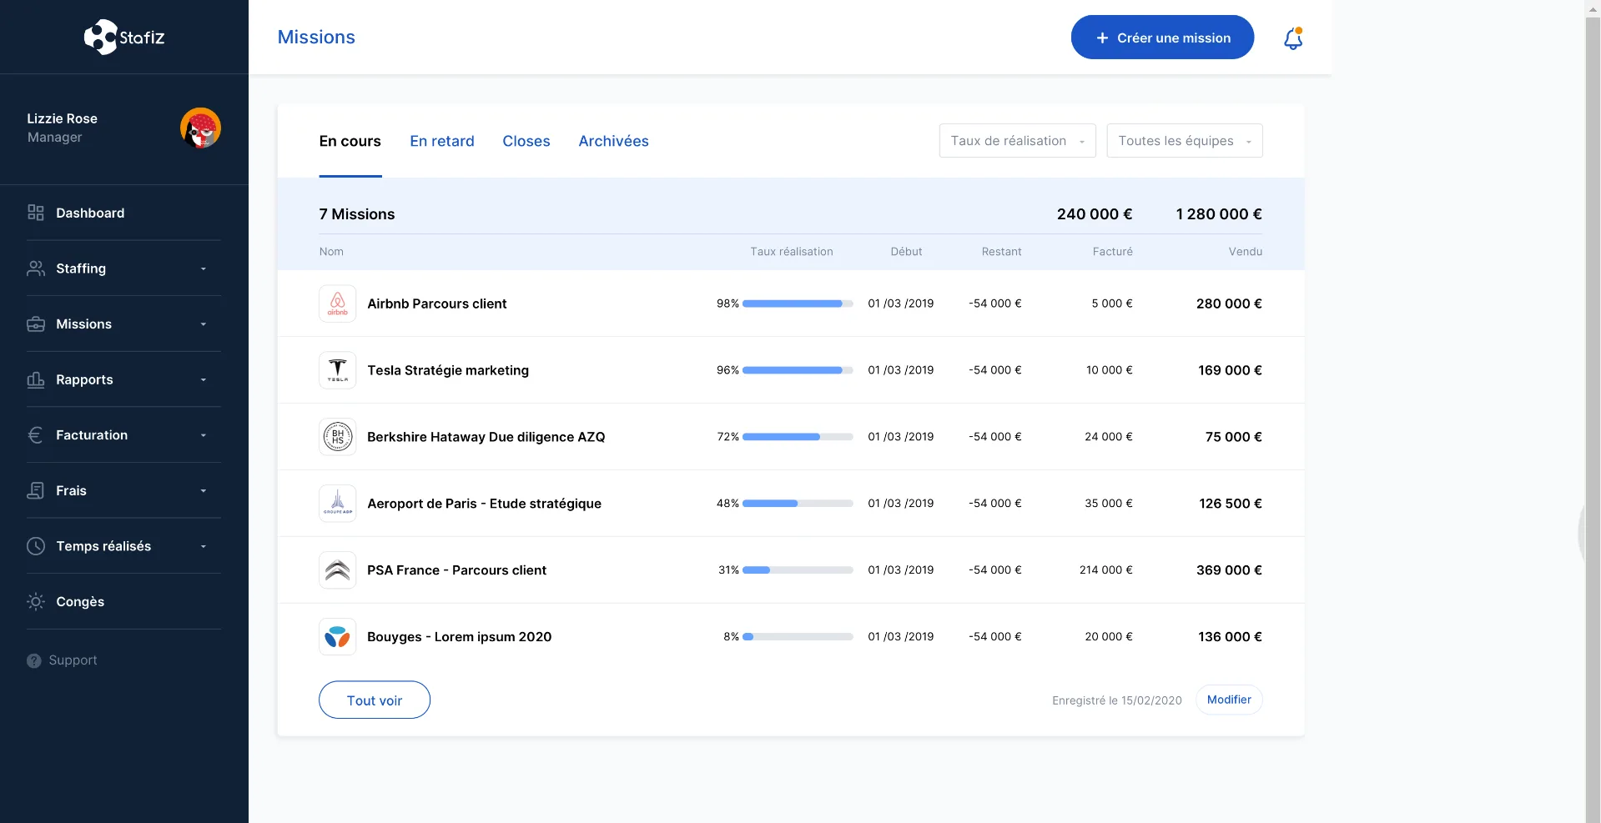Screen dimensions: 1601x823
Task: Click the 8% Bouyges progress bar
Action: pos(798,637)
